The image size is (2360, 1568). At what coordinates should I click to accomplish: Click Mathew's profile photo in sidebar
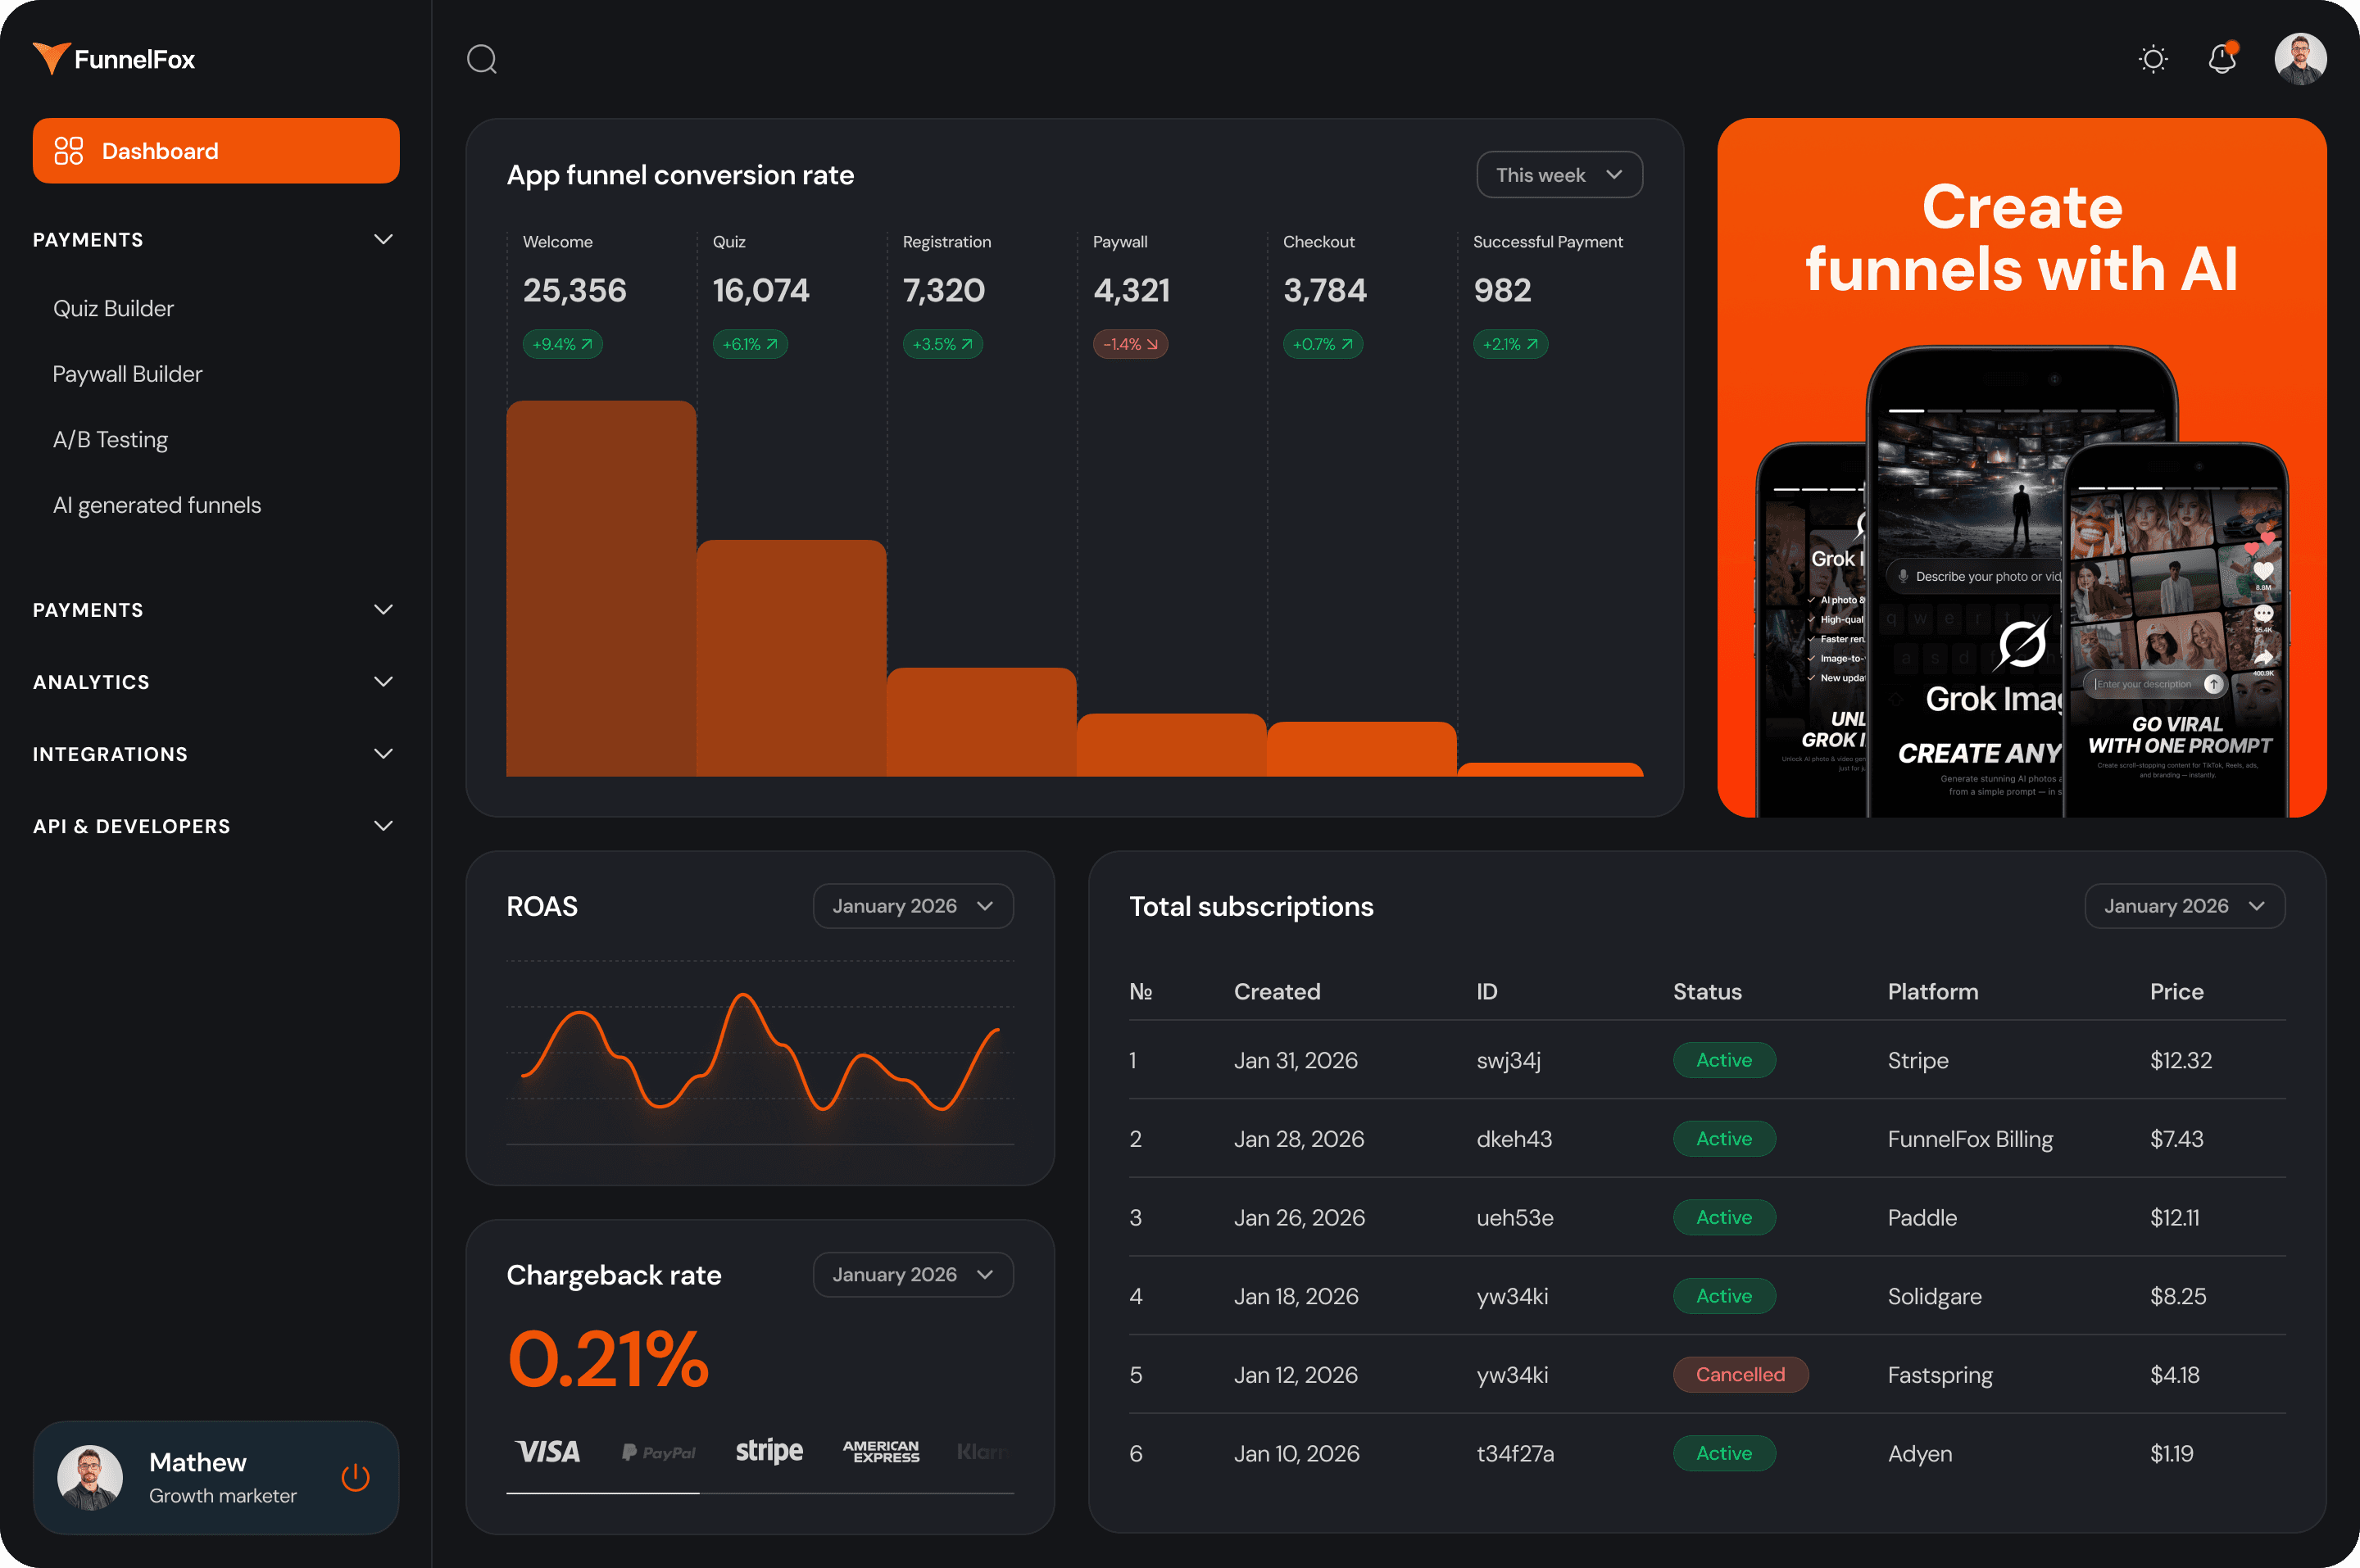point(90,1477)
